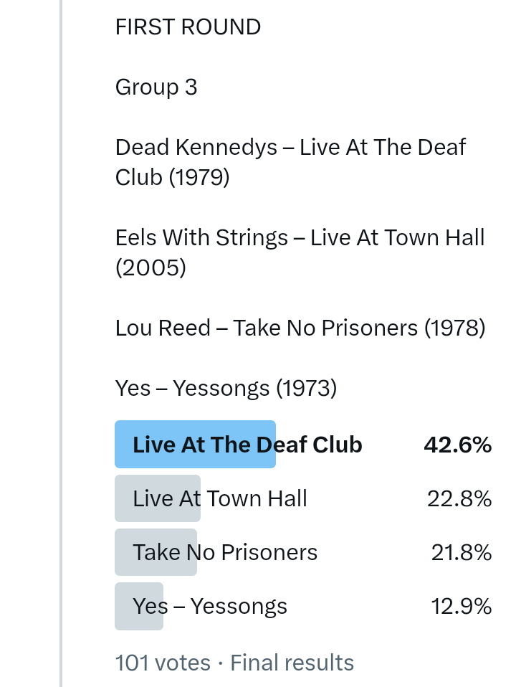Click the Final results label
The height and width of the screenshot is (687, 516).
[x=292, y=663]
